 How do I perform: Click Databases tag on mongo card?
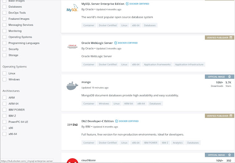pyautogui.click(x=155, y=104)
